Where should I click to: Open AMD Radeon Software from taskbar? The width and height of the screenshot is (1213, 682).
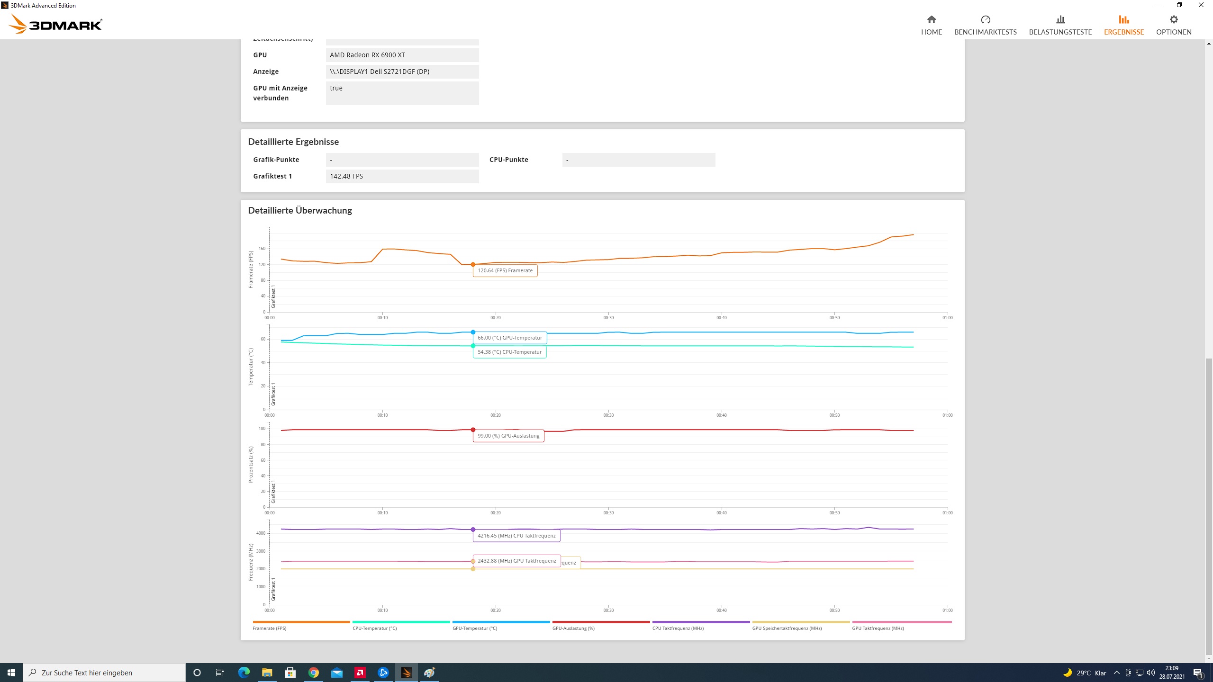[360, 673]
